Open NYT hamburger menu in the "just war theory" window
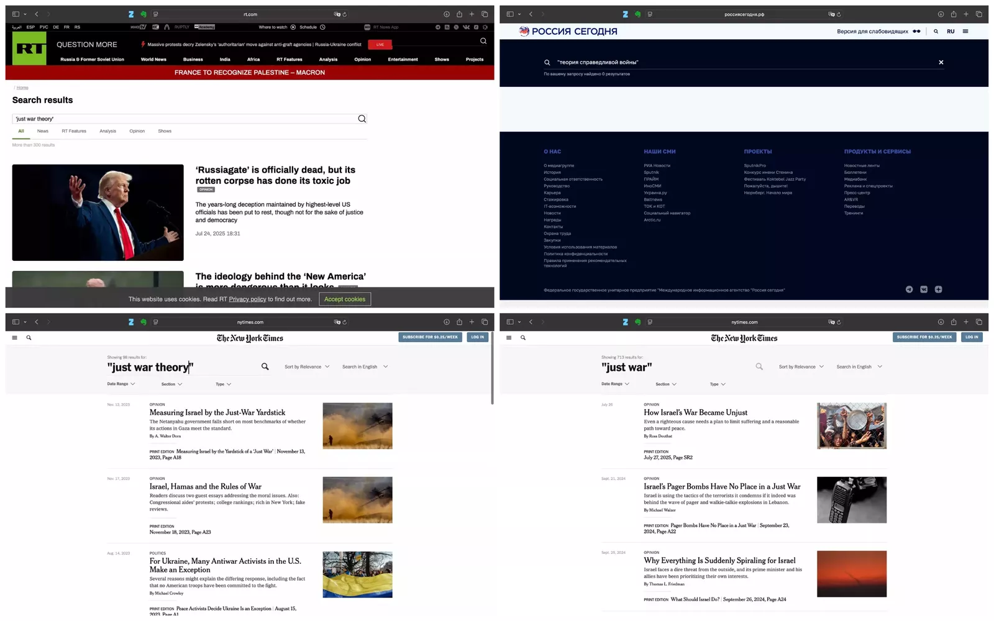 [15, 338]
